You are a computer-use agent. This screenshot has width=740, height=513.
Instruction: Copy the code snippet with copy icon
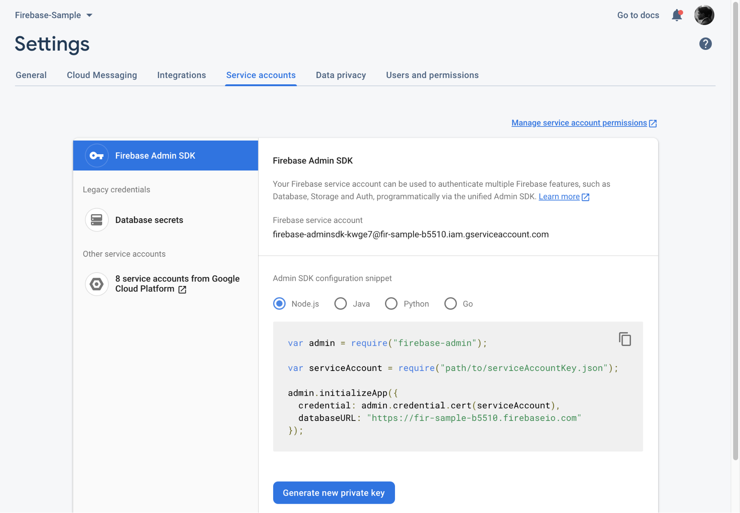coord(625,339)
